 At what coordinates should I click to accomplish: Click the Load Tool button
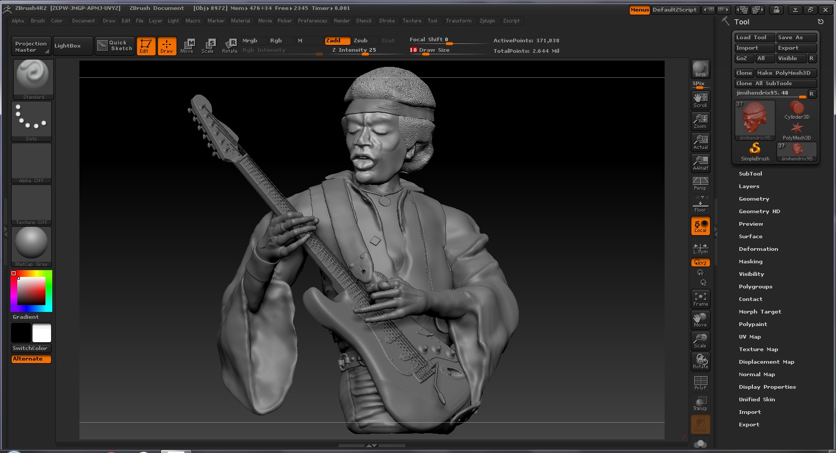(754, 38)
